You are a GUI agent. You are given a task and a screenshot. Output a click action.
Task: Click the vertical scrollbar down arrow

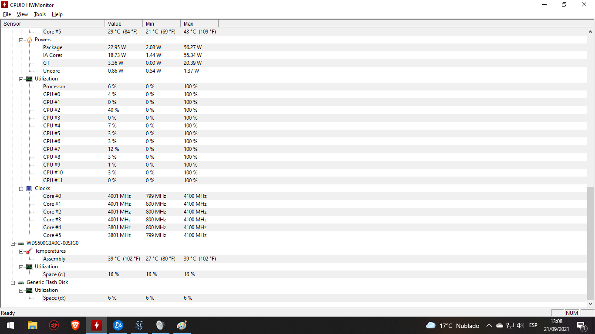[x=591, y=304]
